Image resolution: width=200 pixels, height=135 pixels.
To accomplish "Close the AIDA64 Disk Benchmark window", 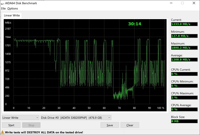I will pos(194,3).
